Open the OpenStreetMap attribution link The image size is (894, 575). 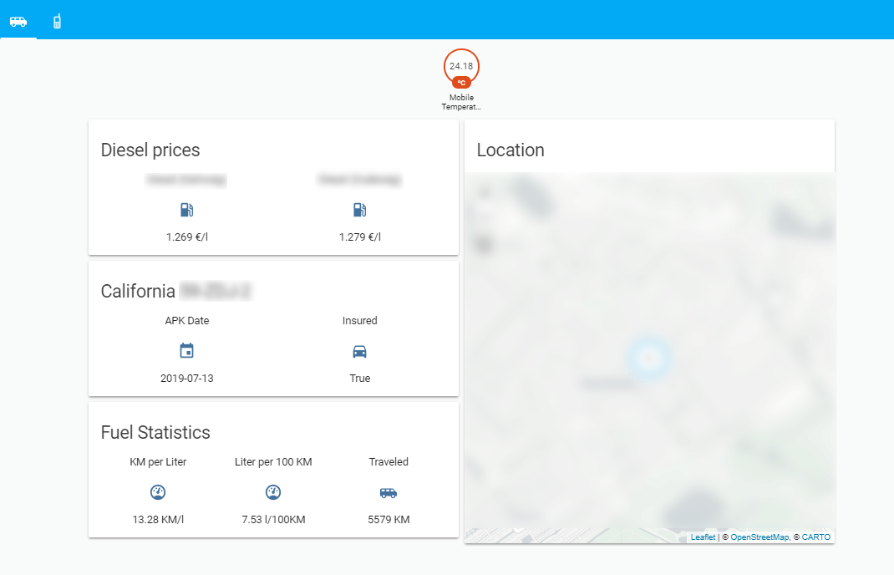(x=760, y=537)
